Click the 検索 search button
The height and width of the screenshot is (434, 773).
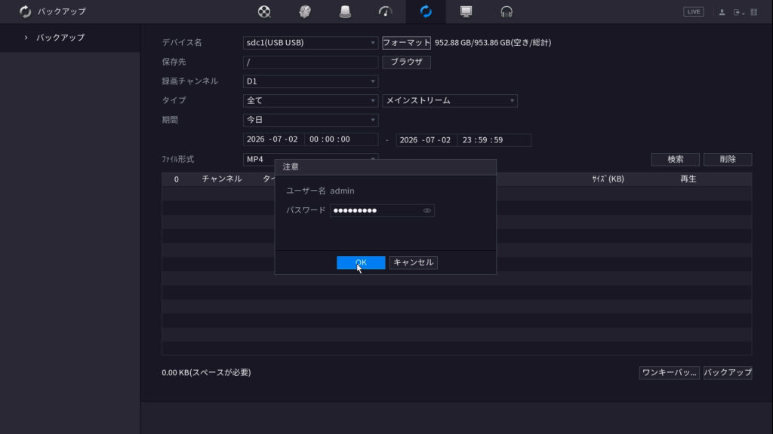click(x=676, y=159)
